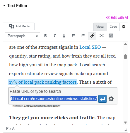
Task: Open dynamic tags database icon
Action: point(124,27)
